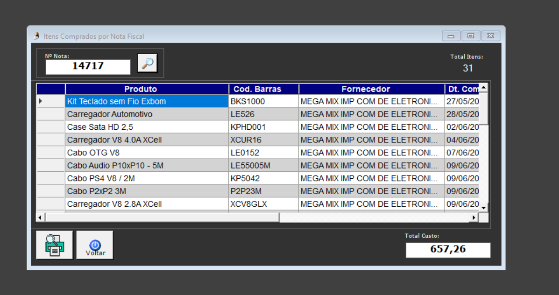Sort by the Produto column header
Screen dimensions: 559x295
[x=147, y=89]
